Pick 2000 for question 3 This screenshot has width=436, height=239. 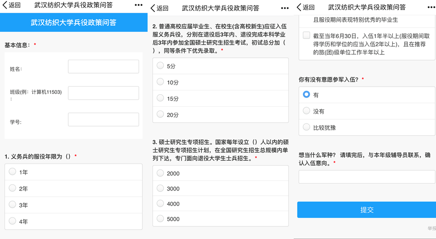pyautogui.click(x=221, y=173)
